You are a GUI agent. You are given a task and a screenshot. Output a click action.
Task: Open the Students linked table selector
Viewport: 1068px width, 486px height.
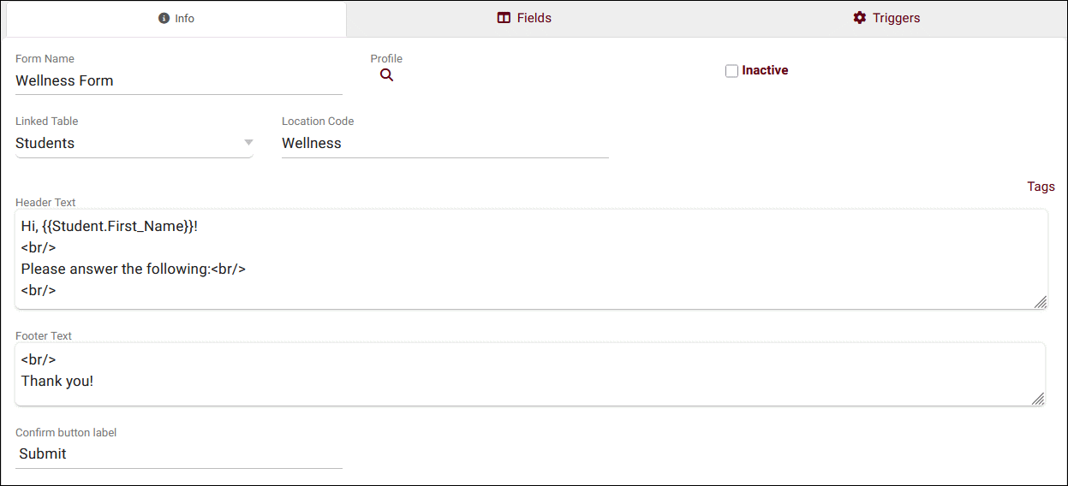(x=128, y=143)
